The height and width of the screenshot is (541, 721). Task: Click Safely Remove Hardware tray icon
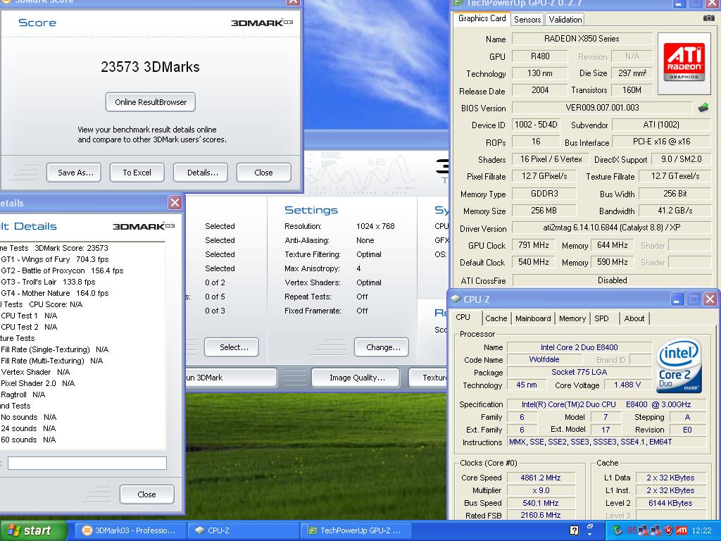tap(618, 530)
